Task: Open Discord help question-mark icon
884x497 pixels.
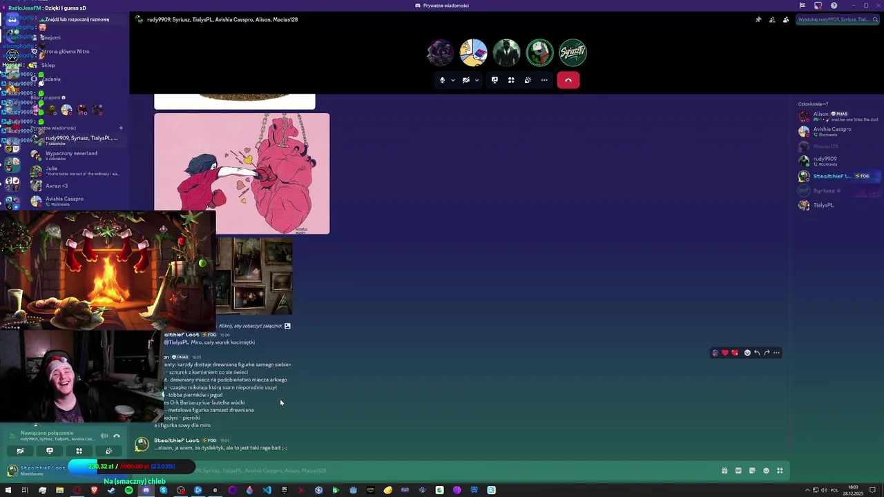Action: [x=834, y=6]
